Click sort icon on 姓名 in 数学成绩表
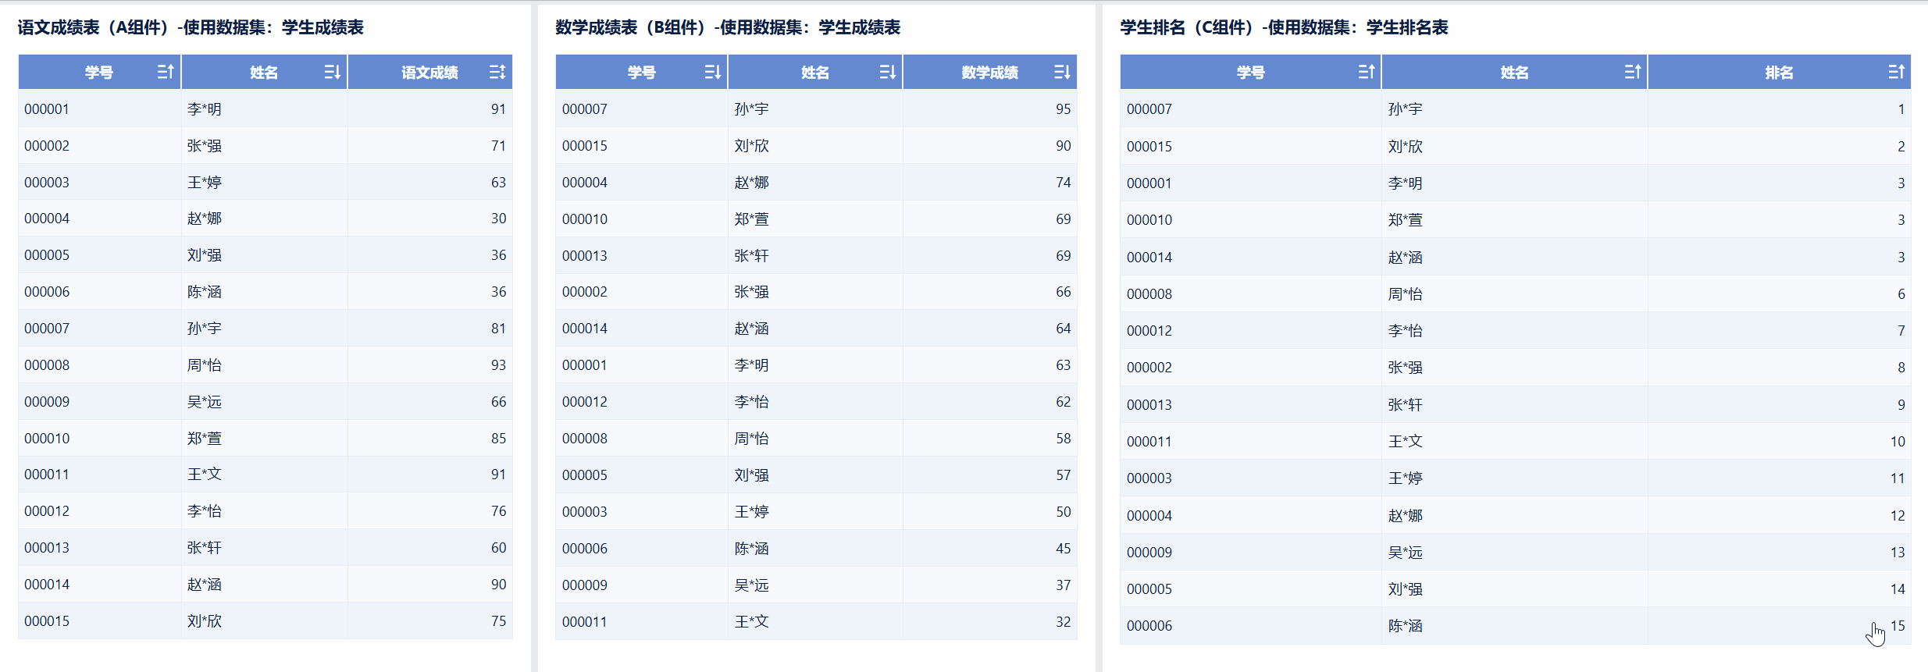The width and height of the screenshot is (1928, 672). point(888,72)
